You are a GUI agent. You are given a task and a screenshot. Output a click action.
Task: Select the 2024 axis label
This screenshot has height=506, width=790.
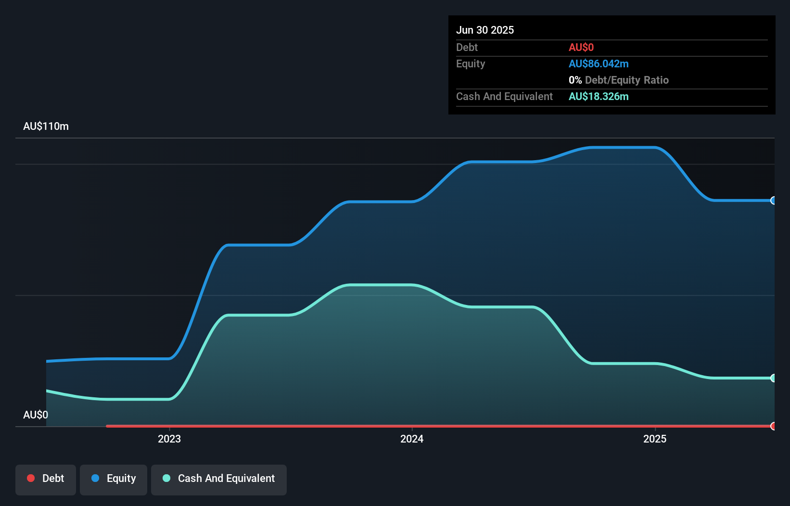pyautogui.click(x=412, y=439)
